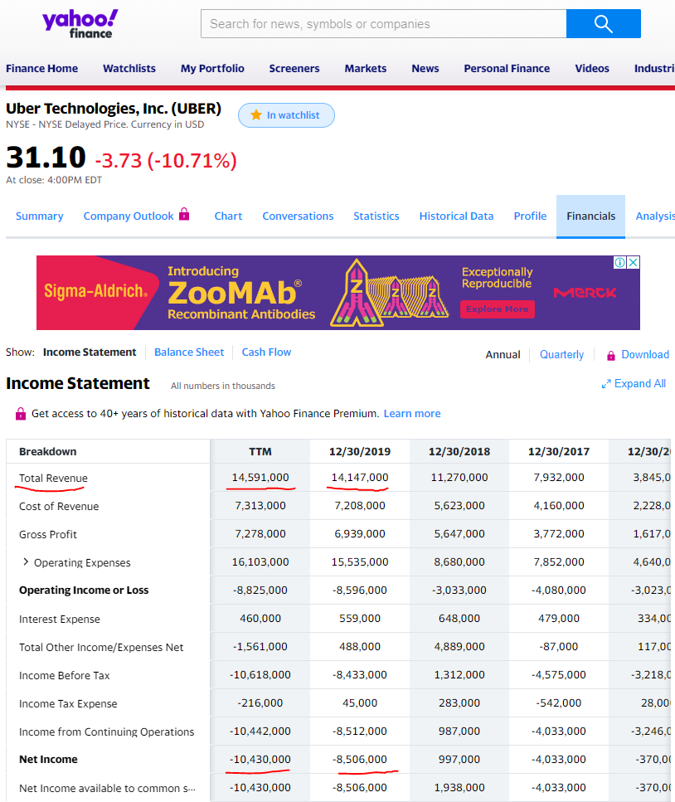Click the Expand All link

(x=639, y=384)
